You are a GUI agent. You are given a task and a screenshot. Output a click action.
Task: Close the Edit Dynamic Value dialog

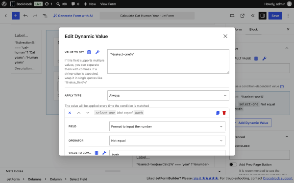225,36
